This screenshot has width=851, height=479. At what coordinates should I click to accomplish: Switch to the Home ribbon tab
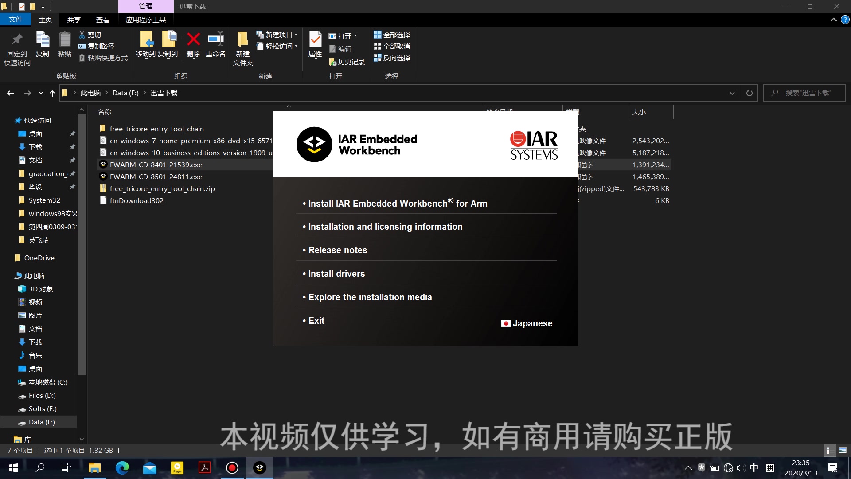pos(45,20)
